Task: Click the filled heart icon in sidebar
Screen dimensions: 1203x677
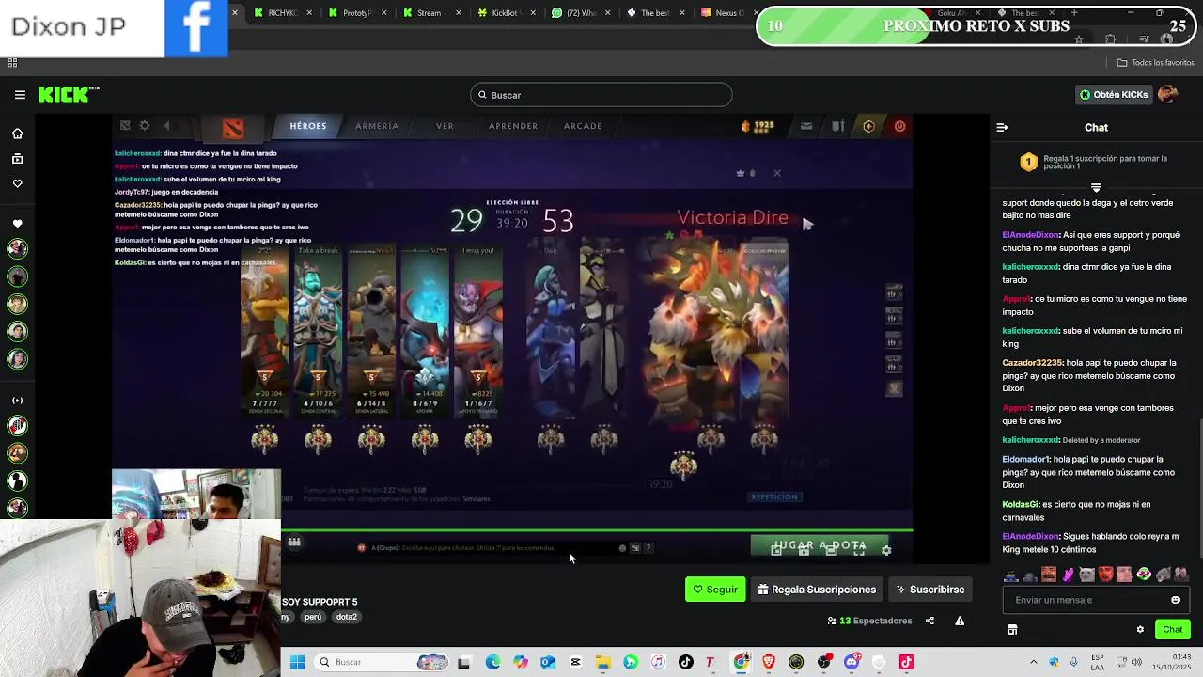Action: point(17,224)
